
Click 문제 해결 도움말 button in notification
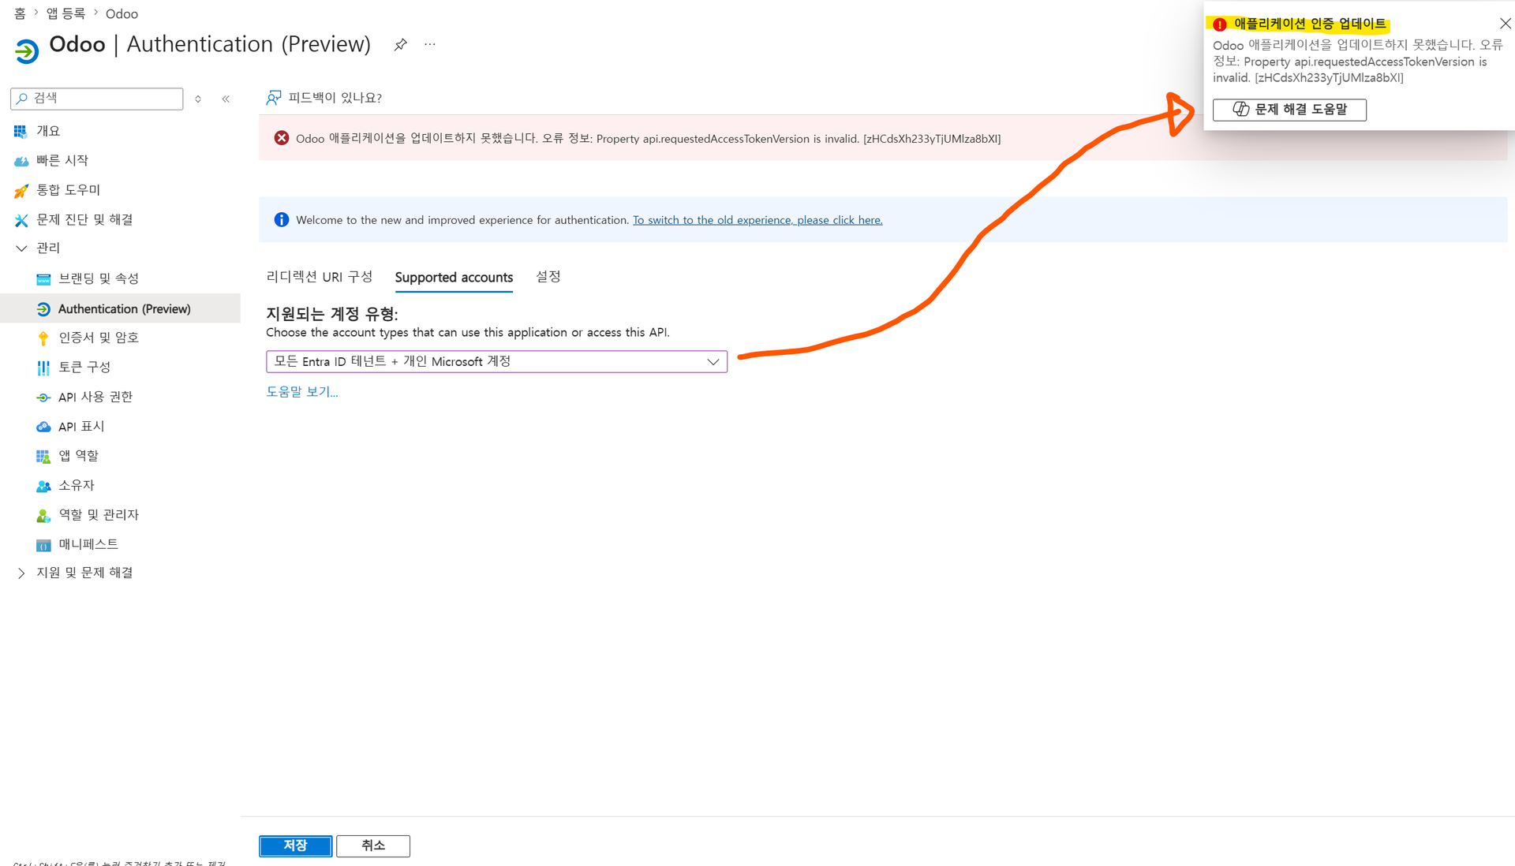click(x=1289, y=110)
